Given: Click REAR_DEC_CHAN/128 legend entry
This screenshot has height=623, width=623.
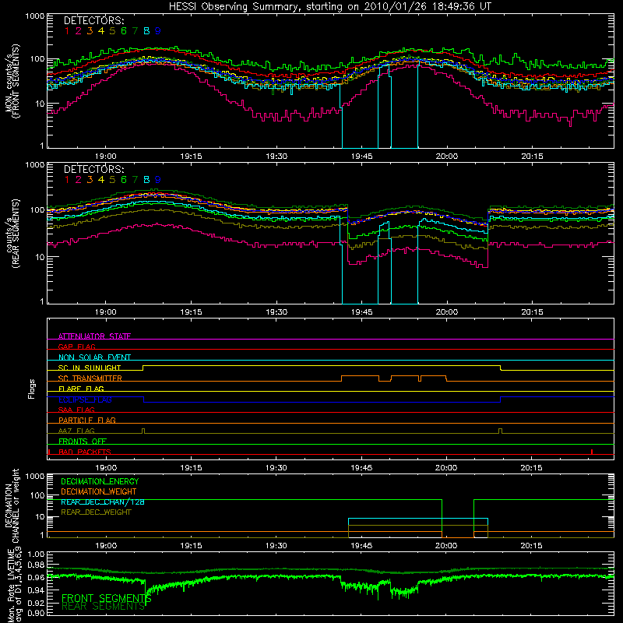Looking at the screenshot, I should click(103, 502).
